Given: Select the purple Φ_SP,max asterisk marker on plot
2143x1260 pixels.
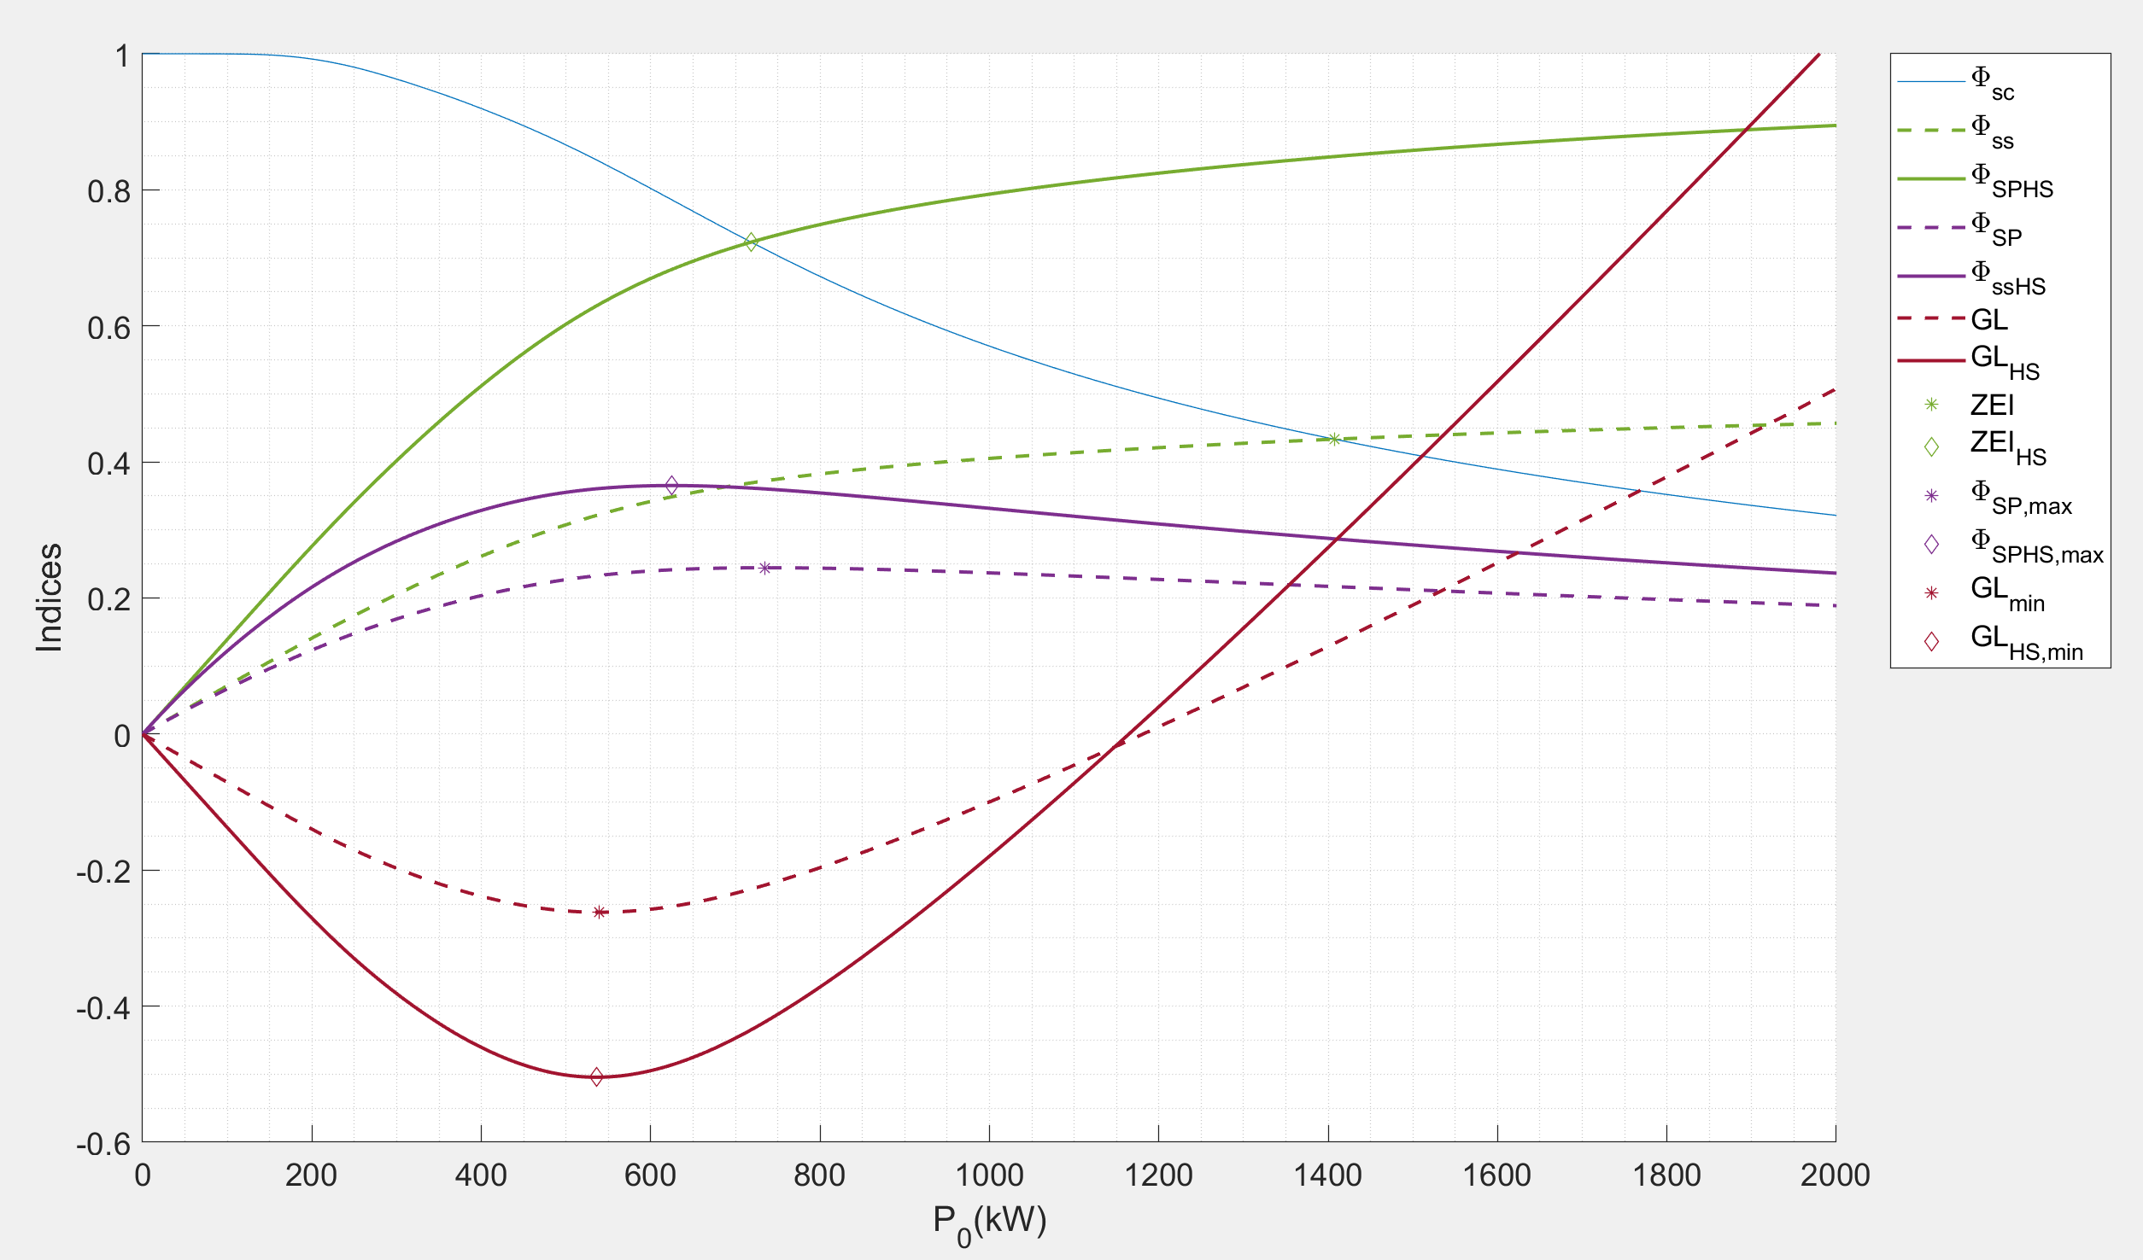Looking at the screenshot, I should (x=764, y=568).
